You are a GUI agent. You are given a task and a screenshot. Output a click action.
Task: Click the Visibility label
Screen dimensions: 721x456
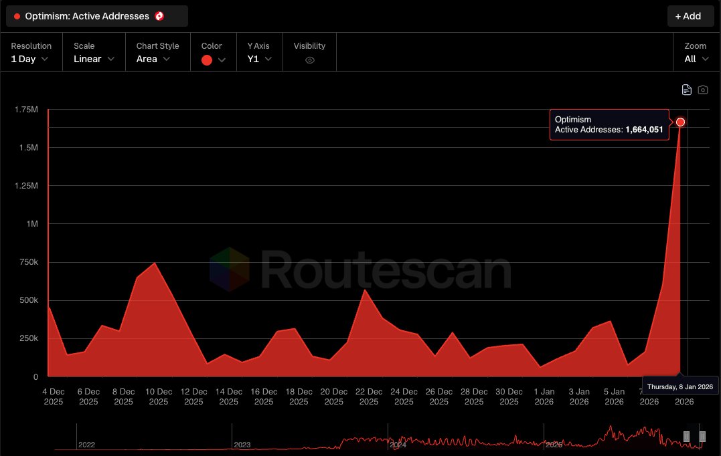click(x=309, y=46)
